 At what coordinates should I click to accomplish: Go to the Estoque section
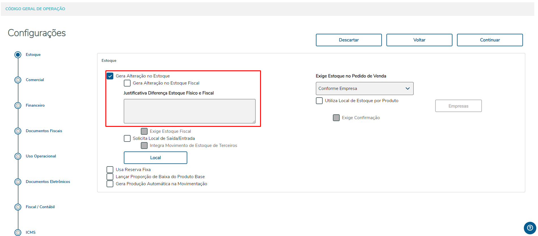tap(33, 55)
